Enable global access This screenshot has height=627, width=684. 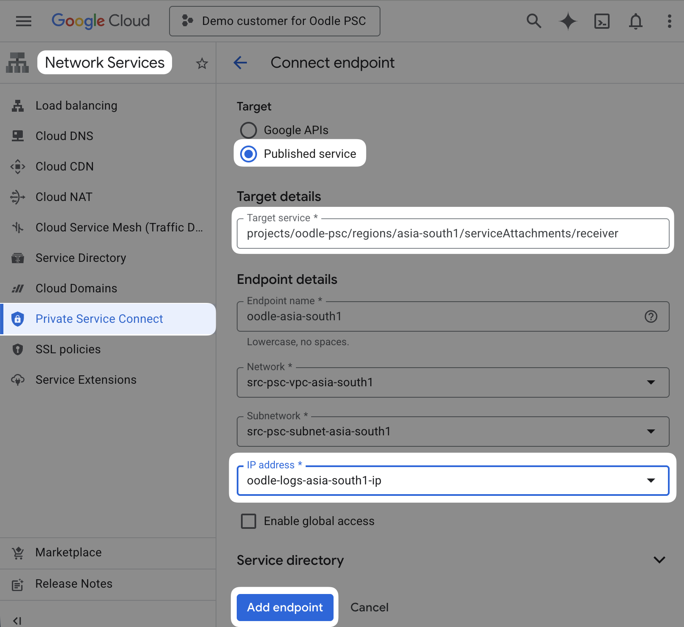point(248,521)
